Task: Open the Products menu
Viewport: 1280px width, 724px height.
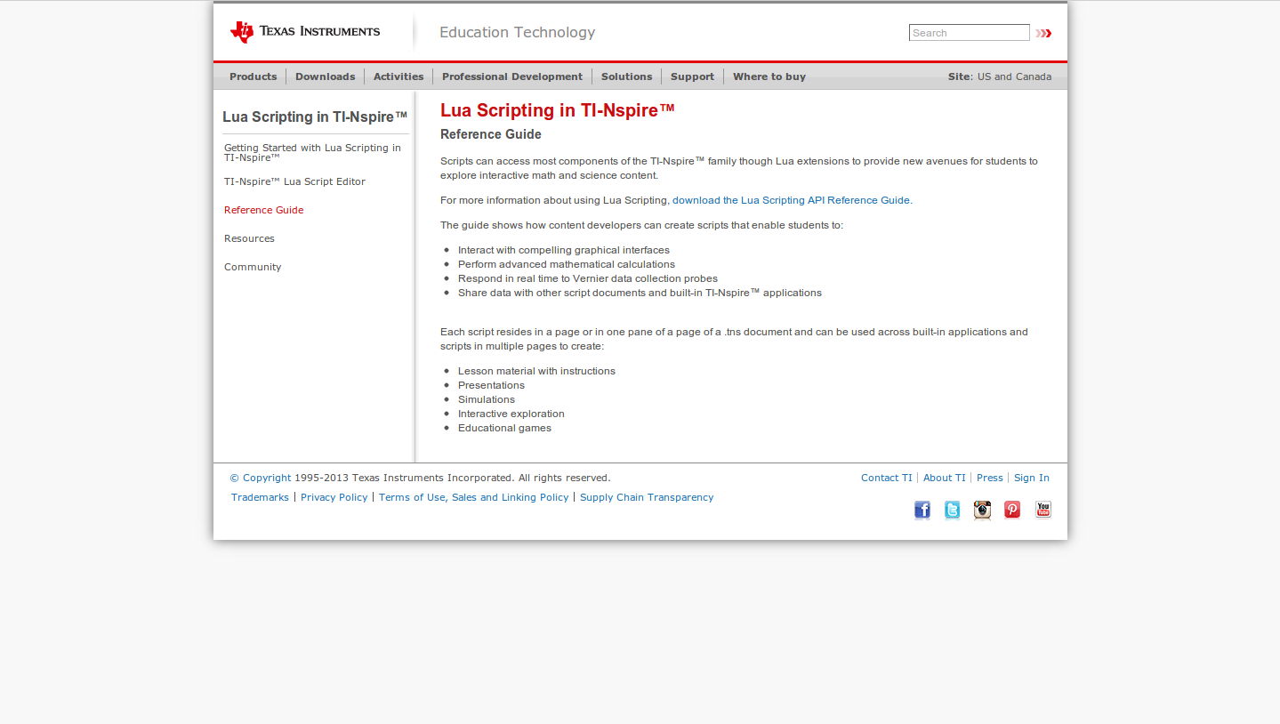Action: click(x=254, y=76)
